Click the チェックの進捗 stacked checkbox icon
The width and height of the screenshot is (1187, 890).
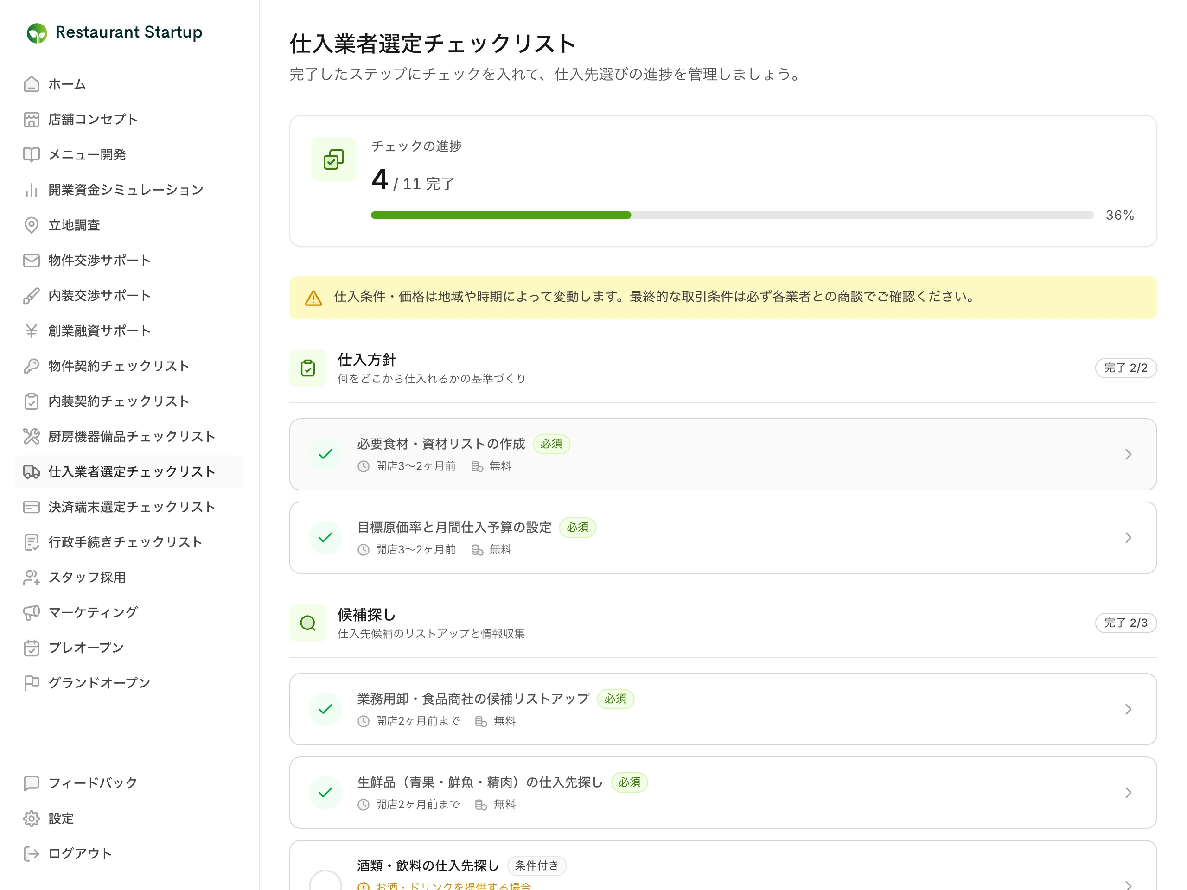click(334, 159)
